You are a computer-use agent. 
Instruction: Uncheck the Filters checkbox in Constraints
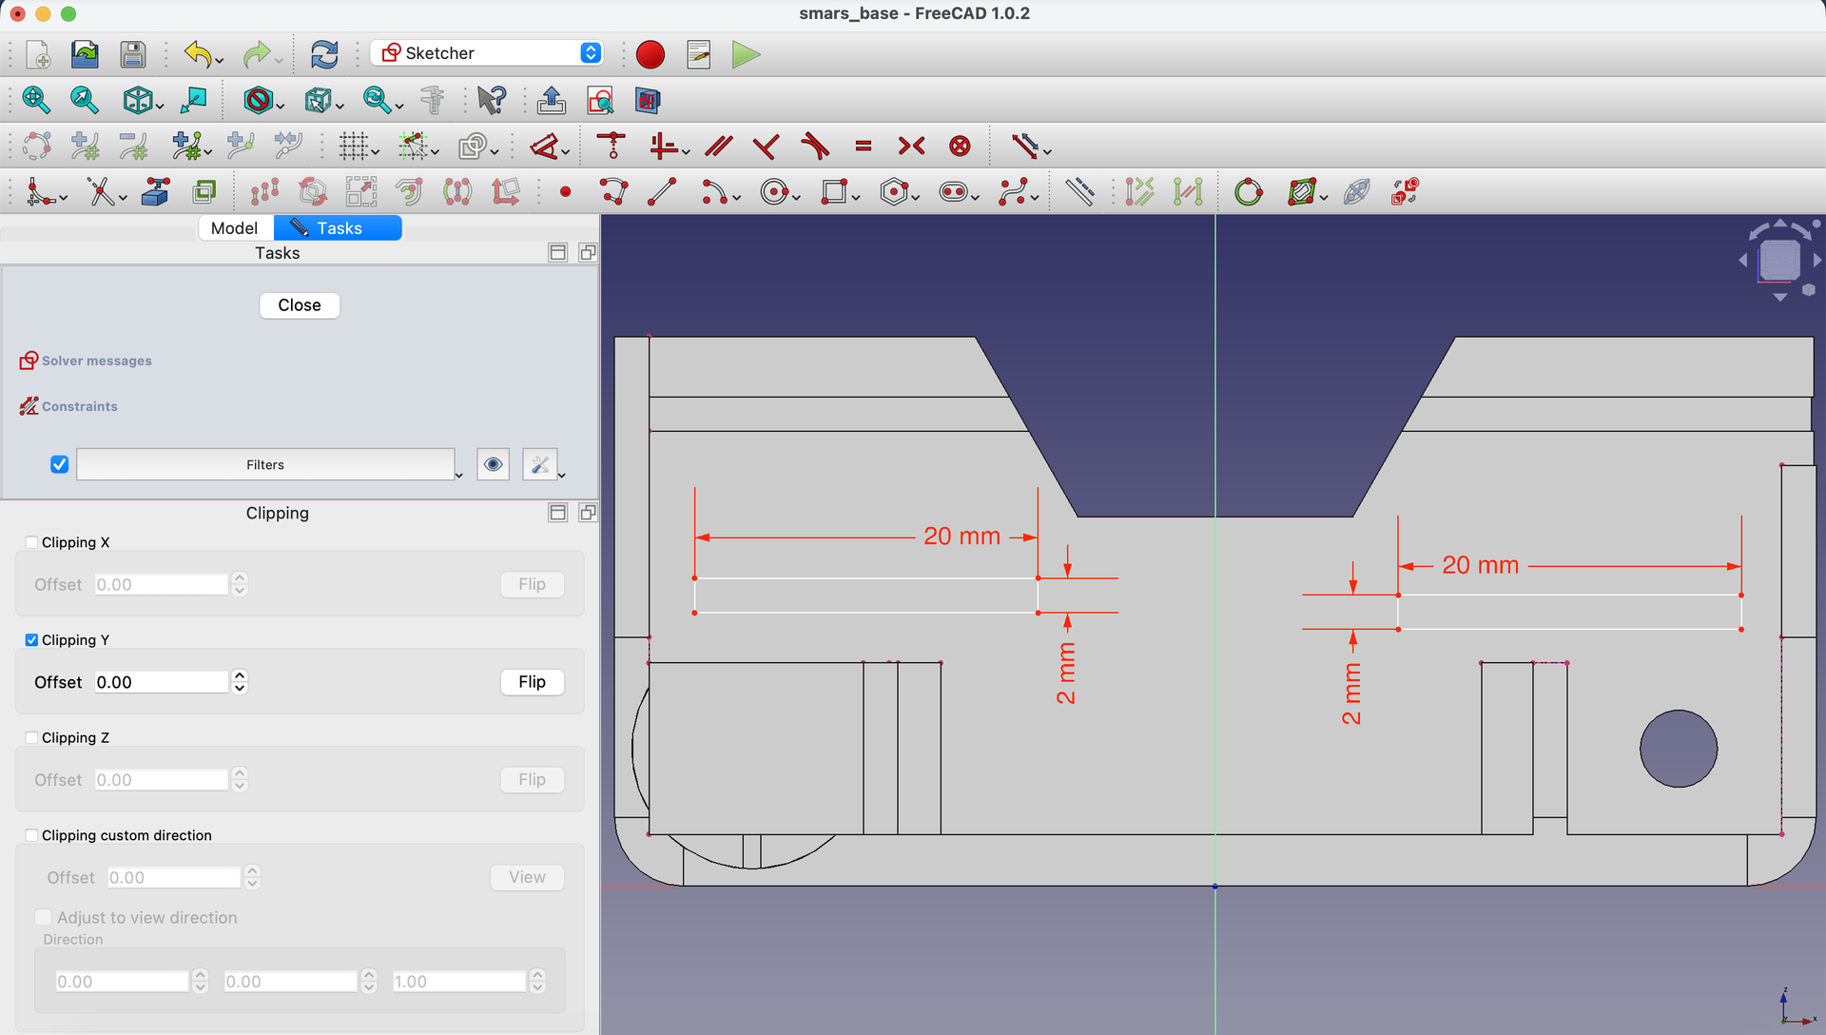[x=59, y=464]
